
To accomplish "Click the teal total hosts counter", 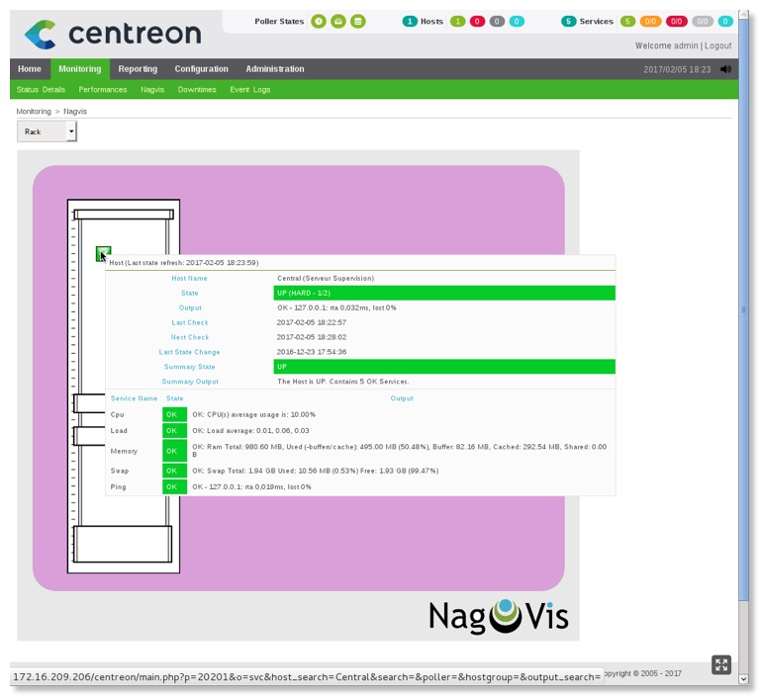I will [x=410, y=22].
